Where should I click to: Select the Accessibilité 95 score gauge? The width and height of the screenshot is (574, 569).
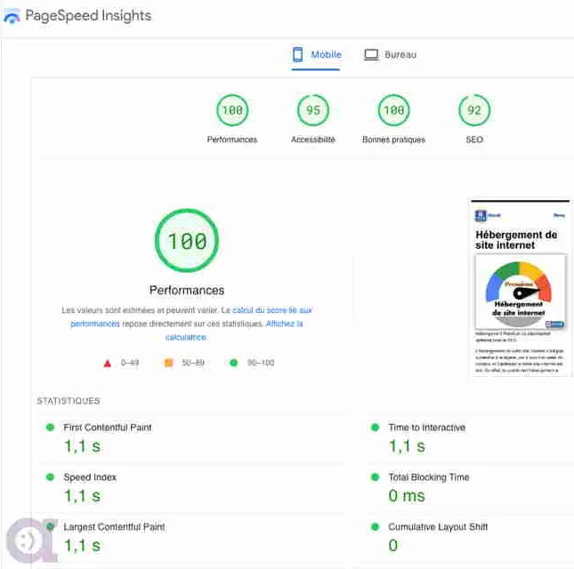[313, 110]
